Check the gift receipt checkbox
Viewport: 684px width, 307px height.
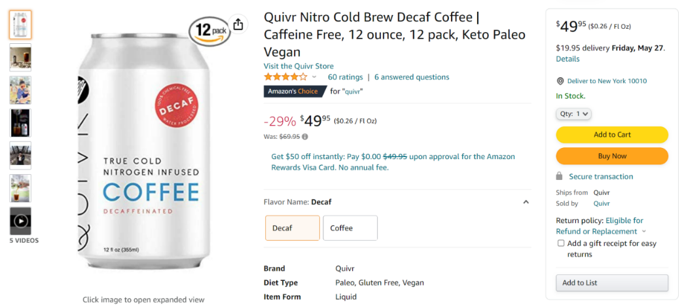pyautogui.click(x=561, y=244)
